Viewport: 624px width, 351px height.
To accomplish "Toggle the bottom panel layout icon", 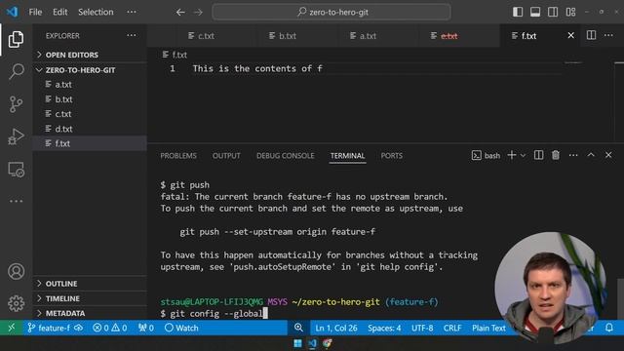I will (x=535, y=12).
